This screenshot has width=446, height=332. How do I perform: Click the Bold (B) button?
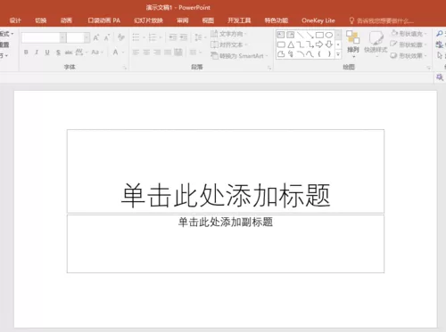click(26, 53)
